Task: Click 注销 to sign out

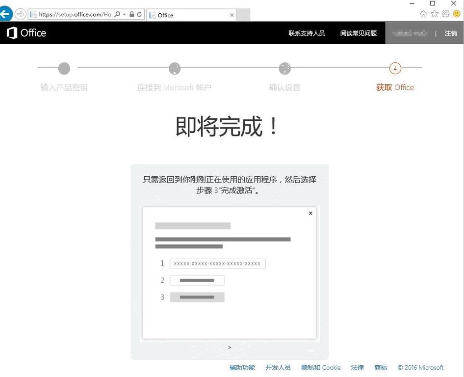Action: (451, 33)
